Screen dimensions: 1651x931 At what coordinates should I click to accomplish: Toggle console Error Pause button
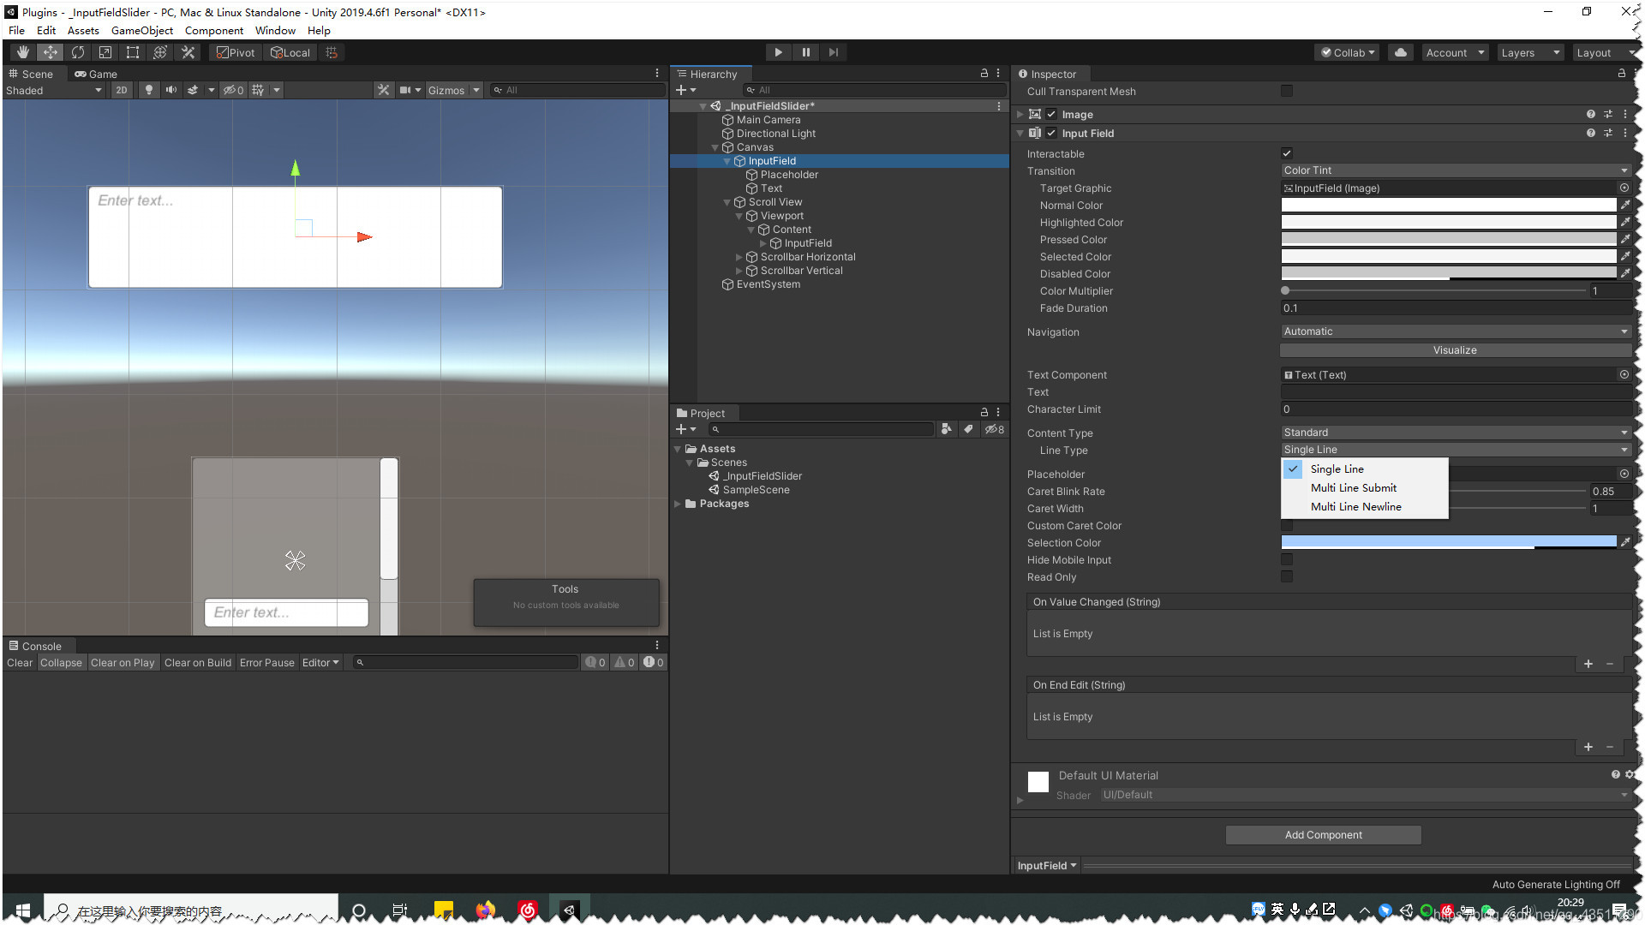click(x=266, y=663)
